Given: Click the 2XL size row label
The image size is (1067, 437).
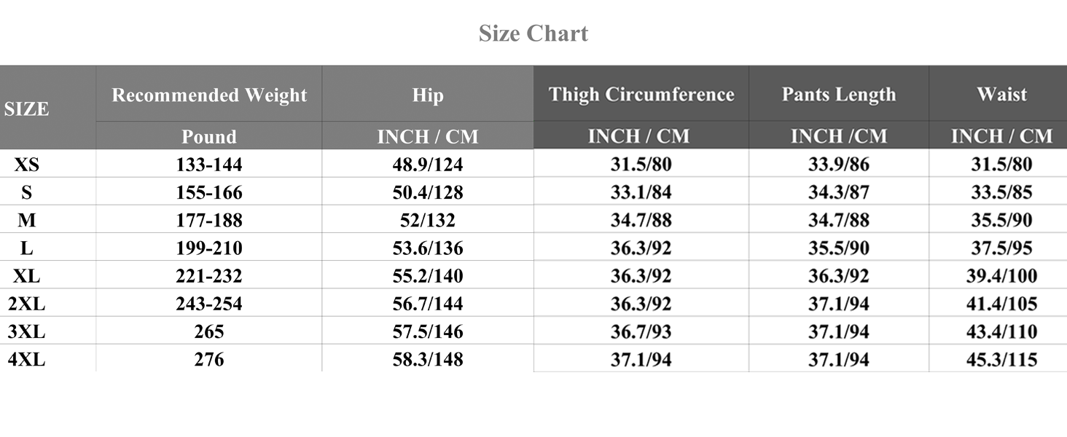Looking at the screenshot, I should [x=27, y=304].
